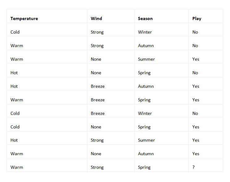Click Breeze in the Warm, Spring row
230x182 pixels.
click(98, 100)
